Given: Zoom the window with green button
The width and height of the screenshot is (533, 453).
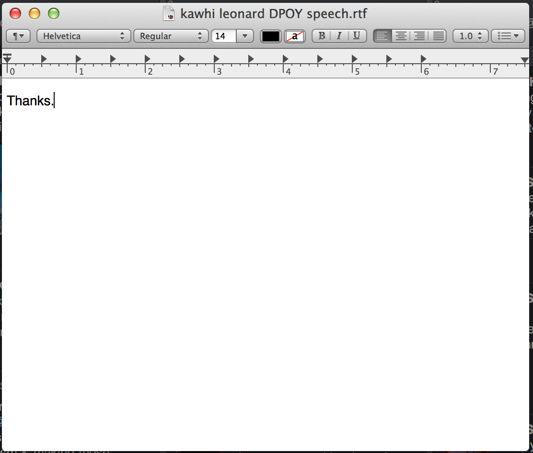Looking at the screenshot, I should (53, 13).
